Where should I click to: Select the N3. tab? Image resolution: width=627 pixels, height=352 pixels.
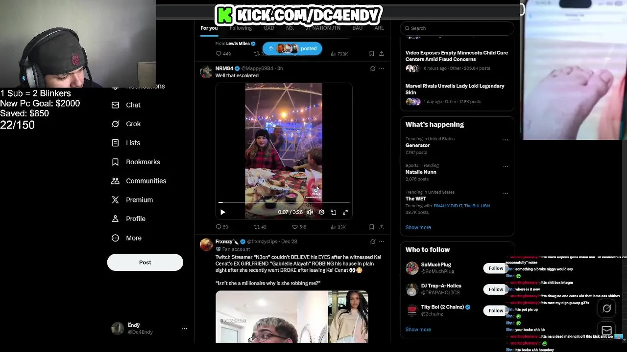pos(290,28)
